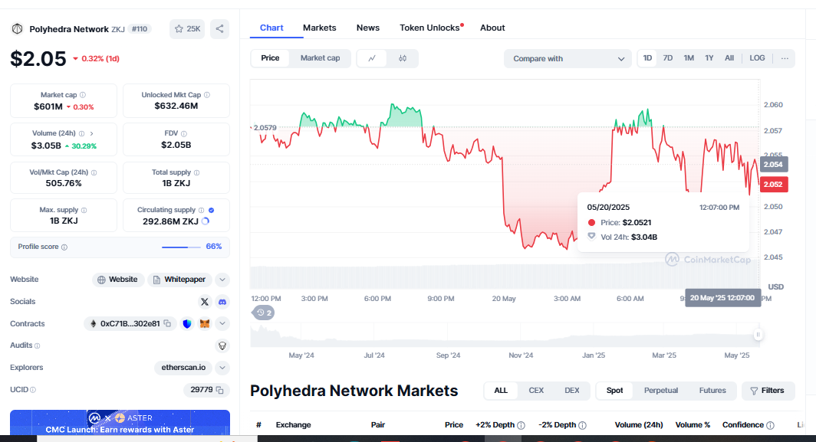The width and height of the screenshot is (816, 442).
Task: Open the Markets tab
Action: (x=320, y=28)
